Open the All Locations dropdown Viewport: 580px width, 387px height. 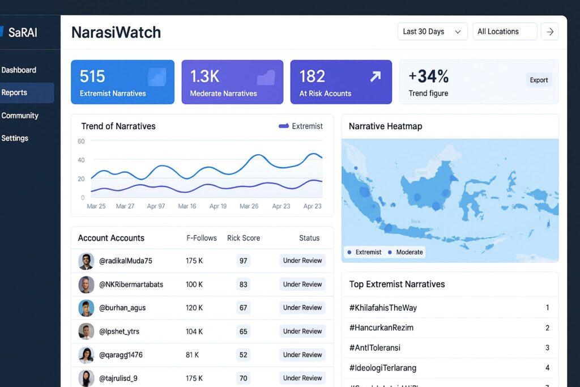(504, 32)
